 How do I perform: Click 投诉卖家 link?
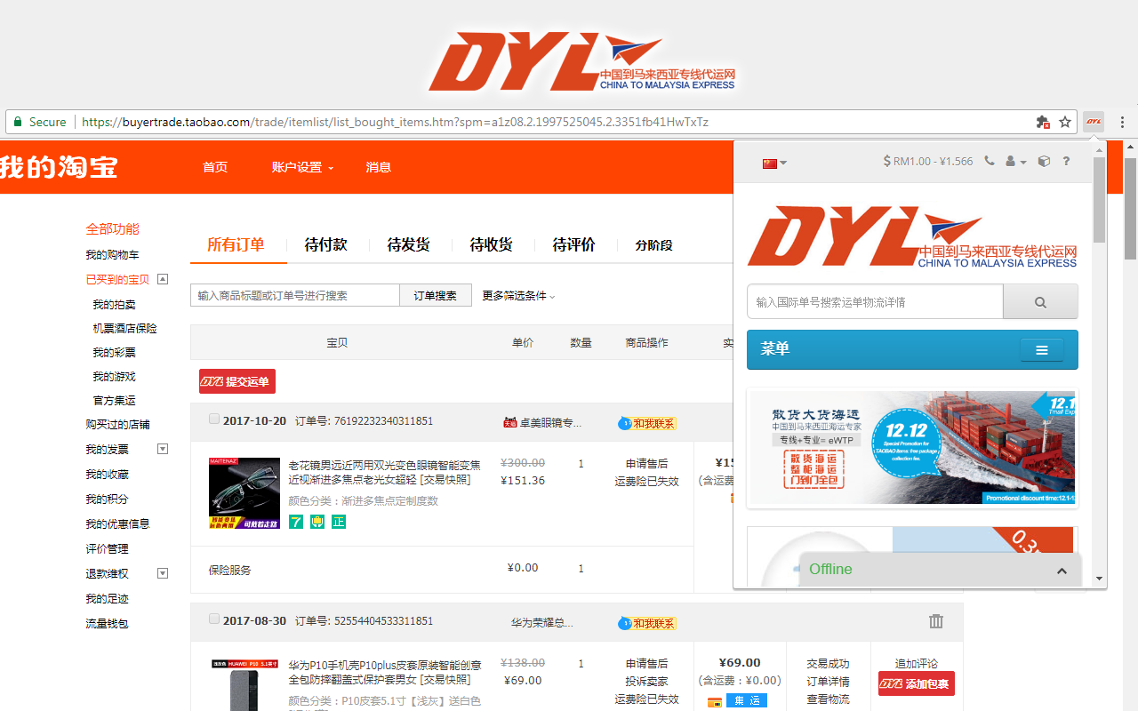[x=647, y=682]
